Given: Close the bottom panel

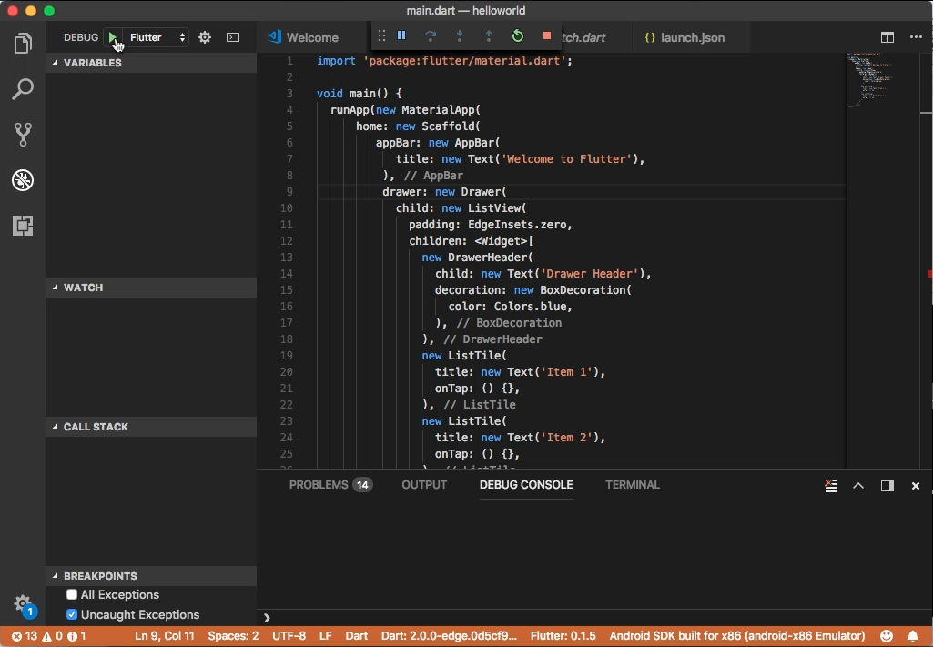Looking at the screenshot, I should pos(916,486).
